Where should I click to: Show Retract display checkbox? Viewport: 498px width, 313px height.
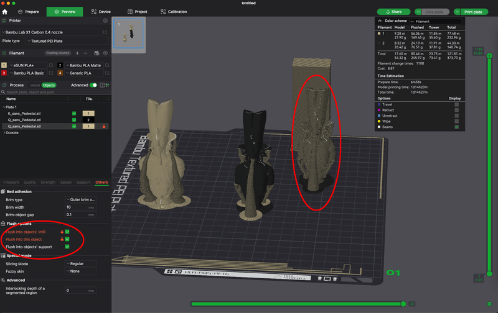(456, 111)
